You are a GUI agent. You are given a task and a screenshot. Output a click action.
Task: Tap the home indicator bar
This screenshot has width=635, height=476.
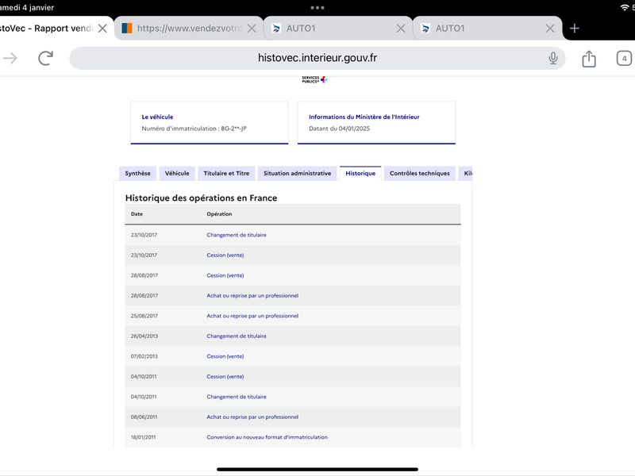(x=317, y=470)
